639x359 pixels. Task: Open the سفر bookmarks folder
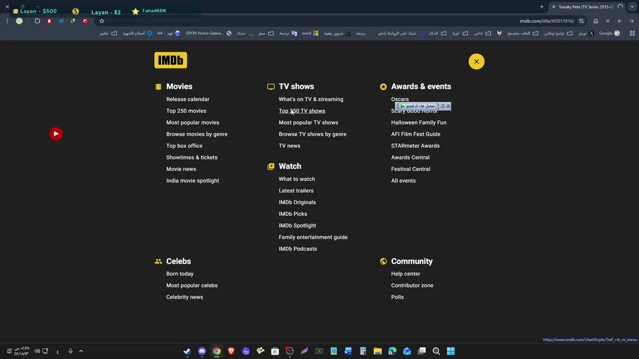(266, 33)
